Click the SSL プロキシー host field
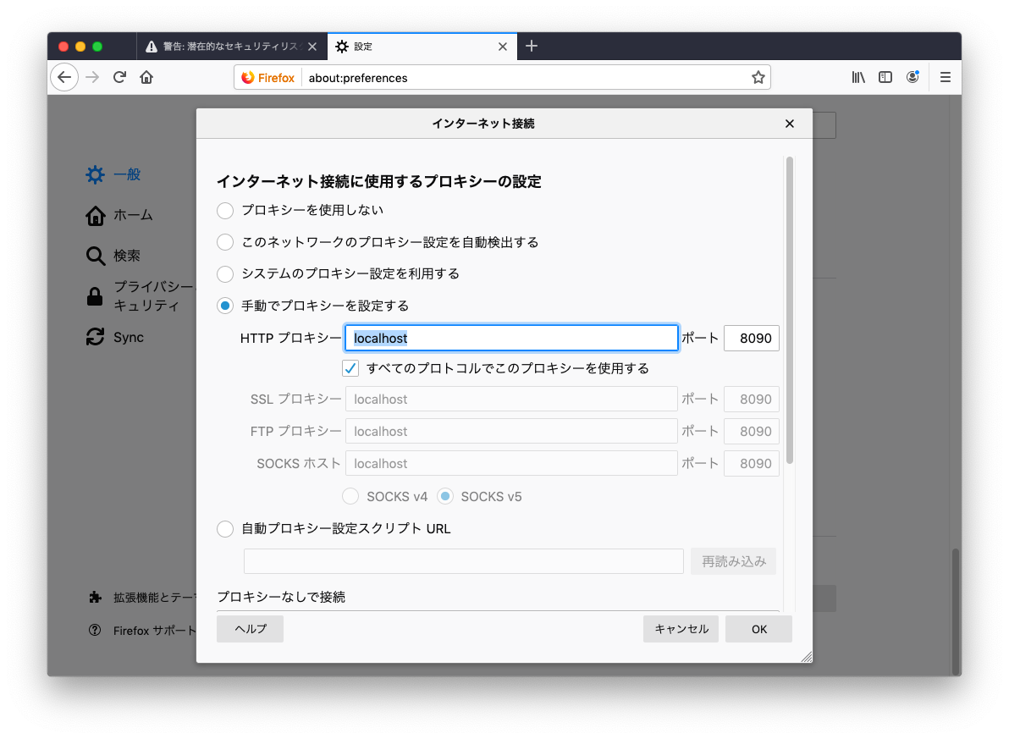This screenshot has width=1009, height=739. [x=511, y=399]
